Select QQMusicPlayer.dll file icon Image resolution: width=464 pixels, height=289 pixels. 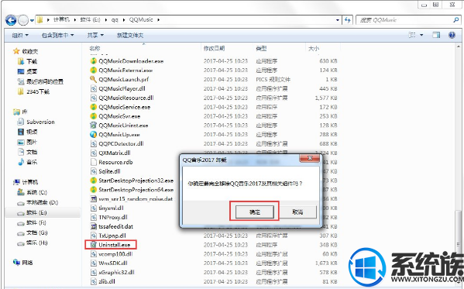click(x=94, y=88)
